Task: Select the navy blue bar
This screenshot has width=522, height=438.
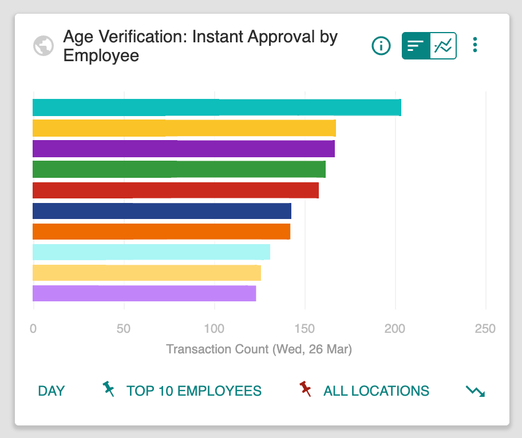Action: point(161,211)
